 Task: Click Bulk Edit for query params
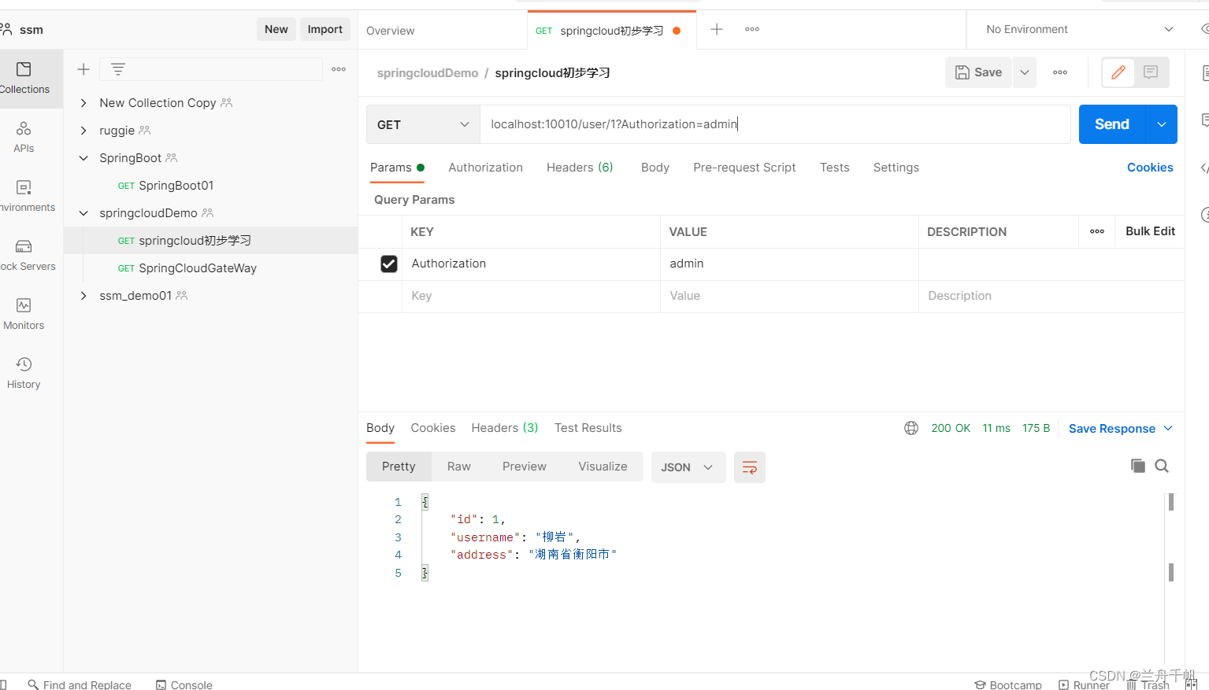1150,231
